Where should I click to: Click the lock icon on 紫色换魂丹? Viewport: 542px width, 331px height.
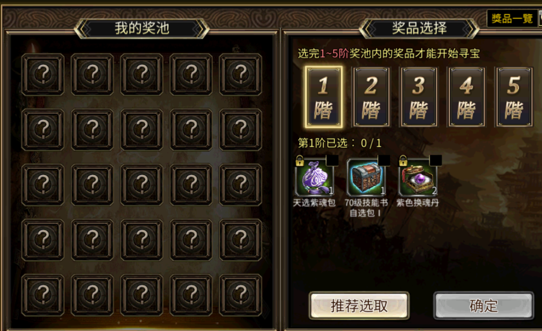(x=403, y=161)
